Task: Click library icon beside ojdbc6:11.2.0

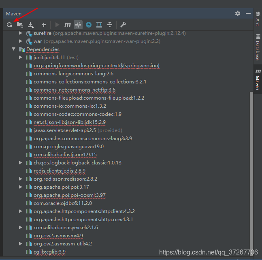Action: point(29,203)
